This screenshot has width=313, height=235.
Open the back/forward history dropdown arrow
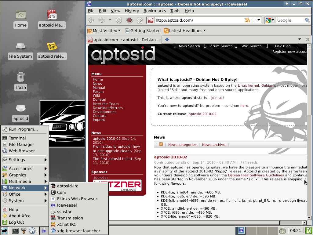[110, 20]
